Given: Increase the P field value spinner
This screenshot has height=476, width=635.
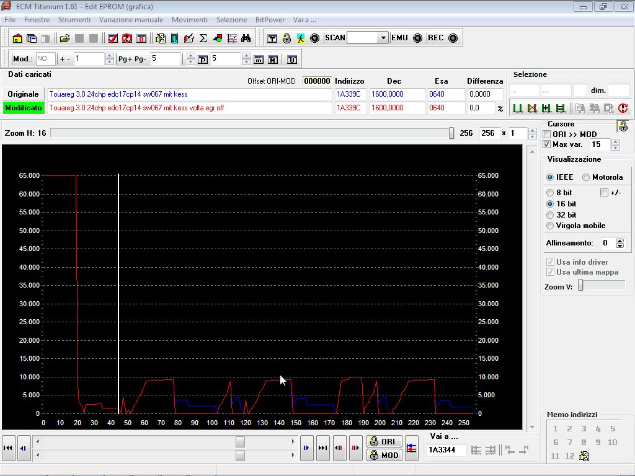Looking at the screenshot, I should 246,56.
